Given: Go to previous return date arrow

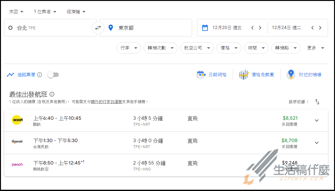Looking at the screenshot, I should pos(312,28).
